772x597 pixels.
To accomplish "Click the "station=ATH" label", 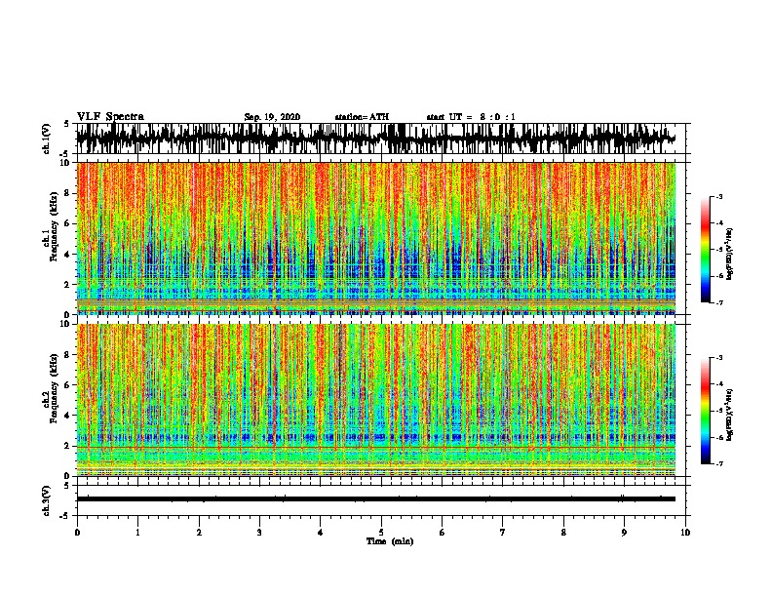I will [x=362, y=117].
